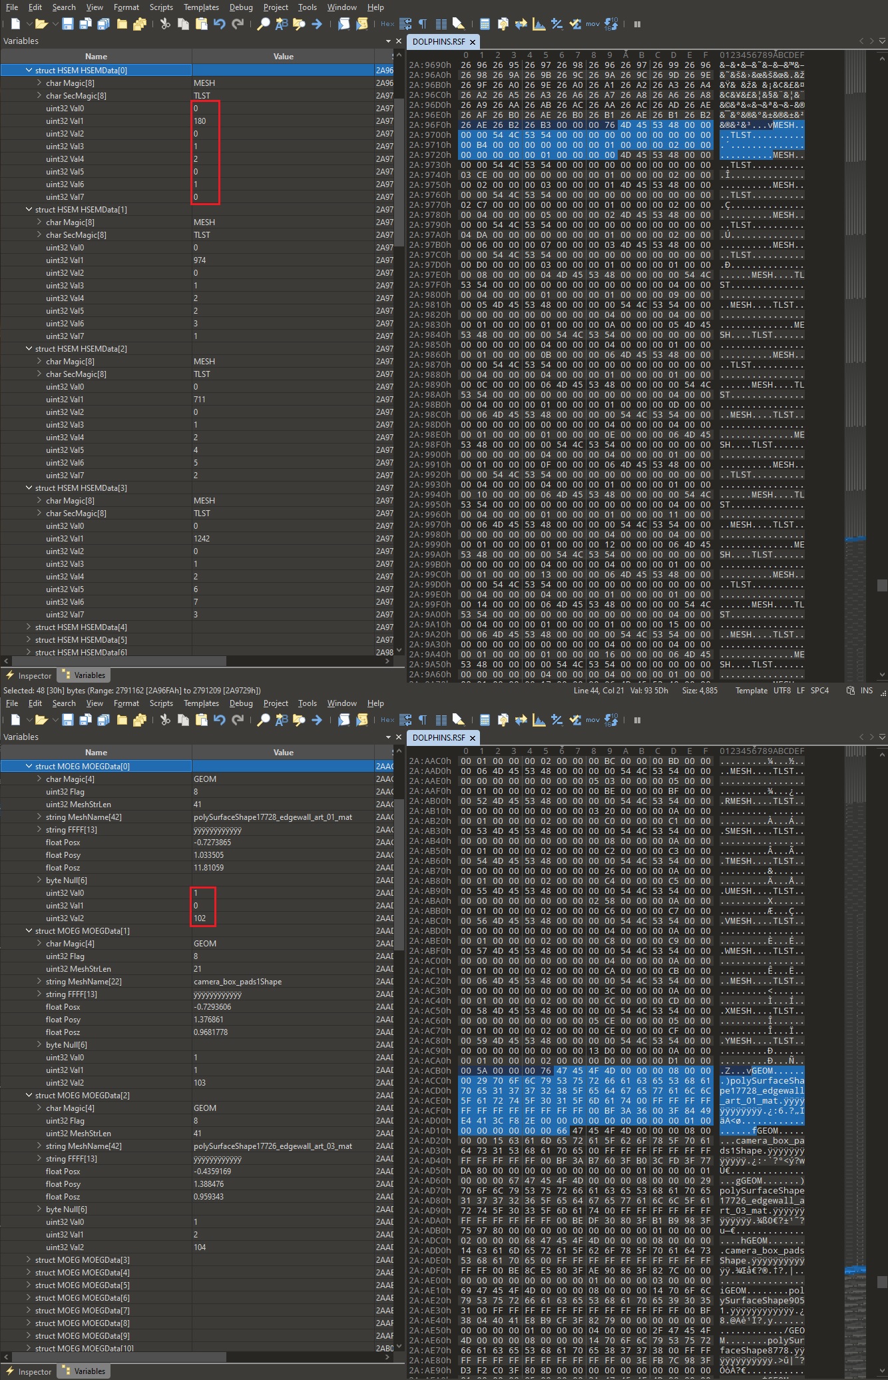Click mov disassembler icon in top window
The image size is (888, 1380).
pos(592,24)
